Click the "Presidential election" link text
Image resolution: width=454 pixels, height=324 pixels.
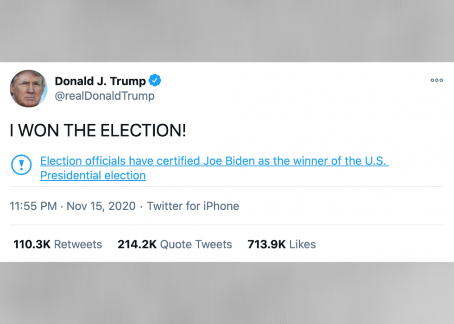pos(93,176)
